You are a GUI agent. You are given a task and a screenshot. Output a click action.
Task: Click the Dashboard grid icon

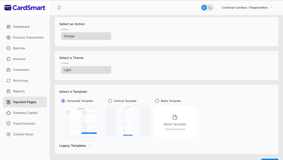click(8, 27)
